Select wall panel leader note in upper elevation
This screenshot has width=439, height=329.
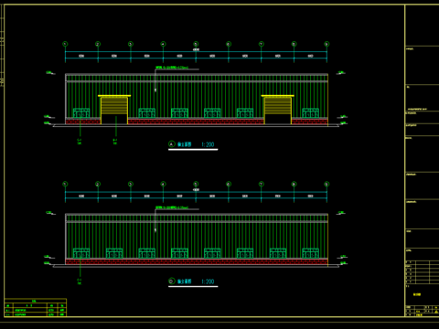click(172, 68)
